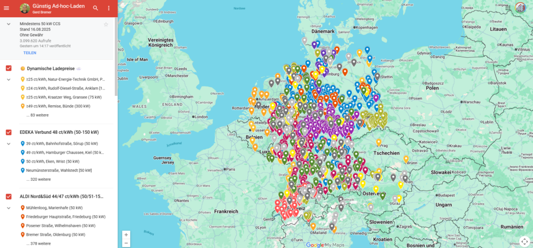Show the 320 weitere EDEKA entries

(39, 179)
